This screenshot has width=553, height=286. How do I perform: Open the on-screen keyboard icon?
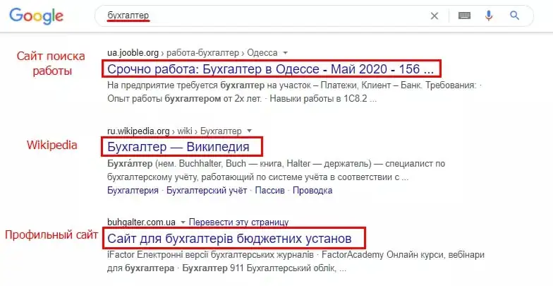(464, 16)
